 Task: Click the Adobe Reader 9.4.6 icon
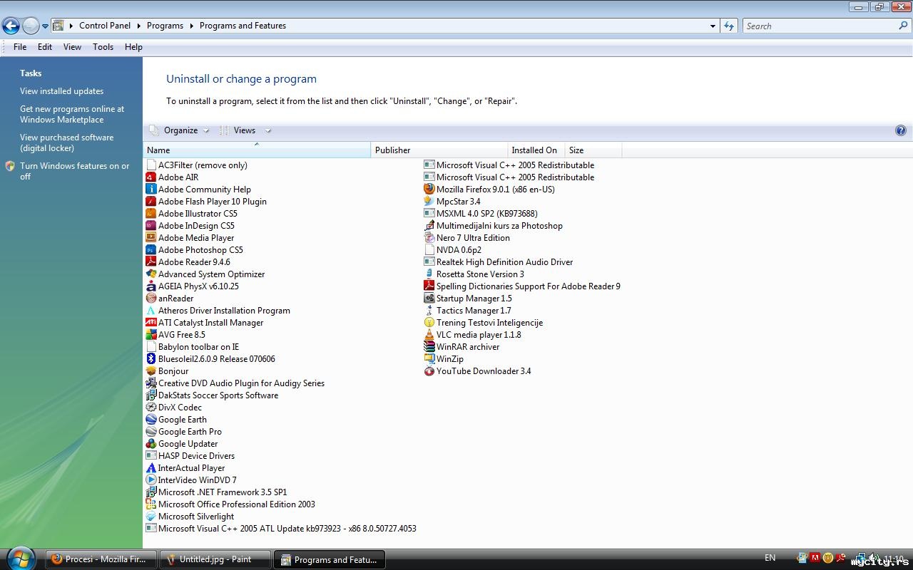[x=151, y=262]
